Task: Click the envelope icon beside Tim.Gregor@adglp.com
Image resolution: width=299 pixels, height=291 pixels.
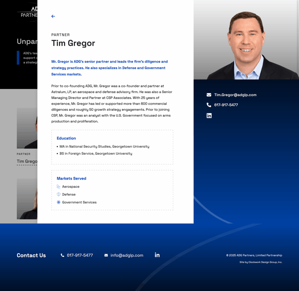Action: (209, 95)
